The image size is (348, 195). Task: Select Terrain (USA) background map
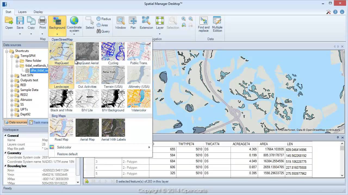tap(113, 77)
